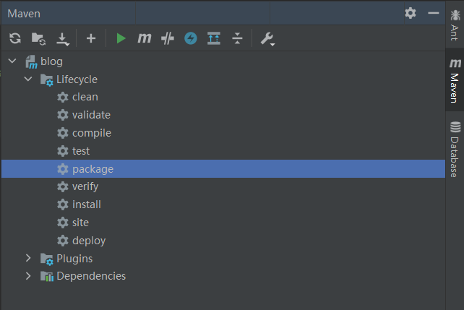This screenshot has height=310, width=464.
Task: Select the Maven side tab
Action: pyautogui.click(x=455, y=80)
